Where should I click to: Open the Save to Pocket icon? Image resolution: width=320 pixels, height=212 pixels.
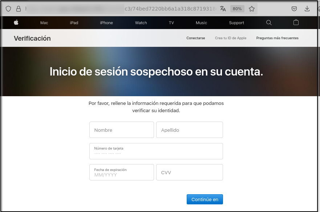coord(295,9)
